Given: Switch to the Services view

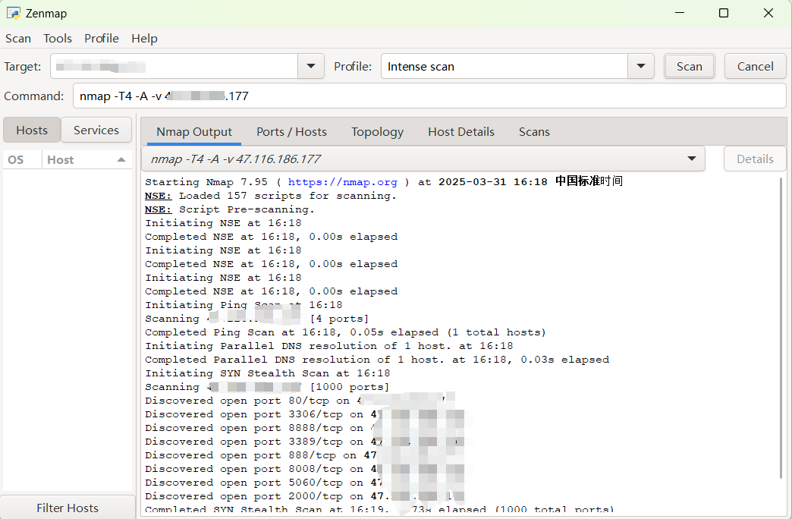Looking at the screenshot, I should coord(96,130).
